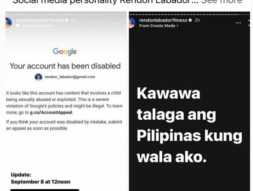Screen dimensions: 253x191
Task: Click left story progress bar at top
Action: [x=66, y=14]
